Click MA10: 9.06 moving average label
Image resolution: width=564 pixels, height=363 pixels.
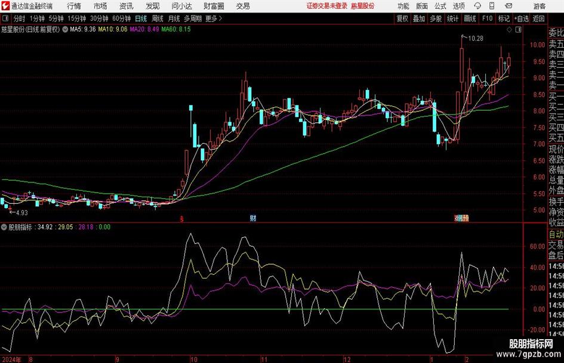click(x=113, y=29)
